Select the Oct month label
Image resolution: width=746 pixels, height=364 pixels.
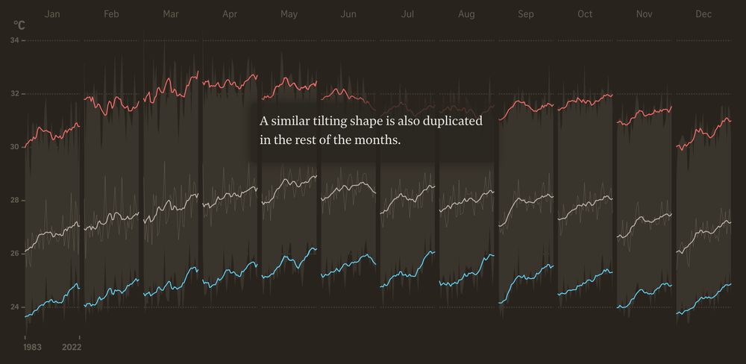pyautogui.click(x=585, y=14)
